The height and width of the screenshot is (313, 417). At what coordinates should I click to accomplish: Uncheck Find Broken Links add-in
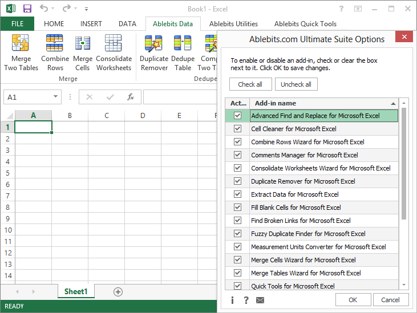[237, 220]
